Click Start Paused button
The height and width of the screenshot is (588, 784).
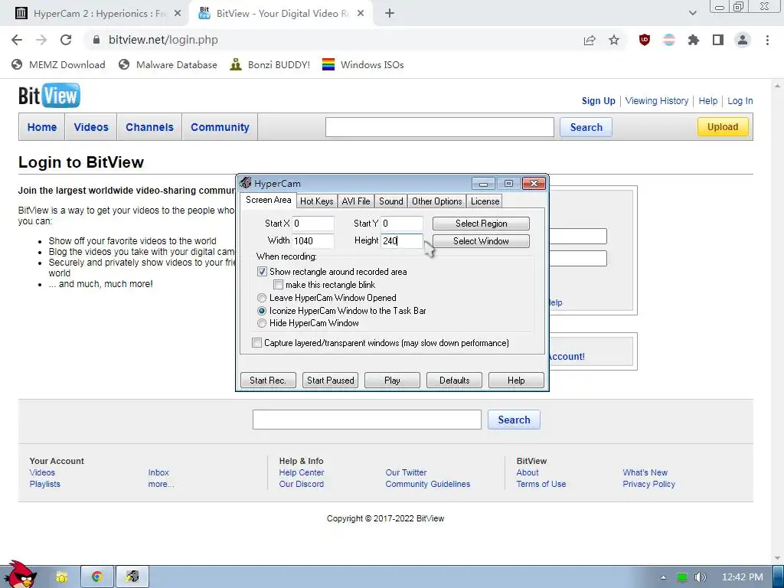pyautogui.click(x=331, y=381)
